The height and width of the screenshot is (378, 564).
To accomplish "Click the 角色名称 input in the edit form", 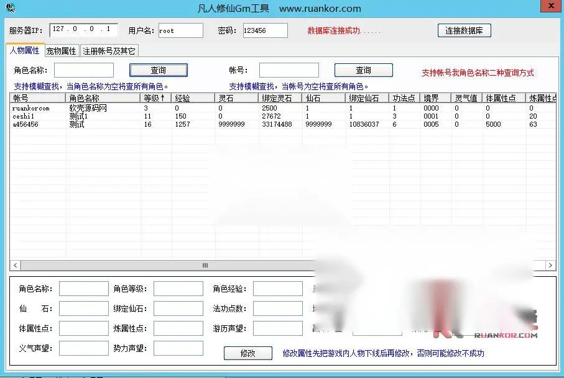I will (84, 289).
